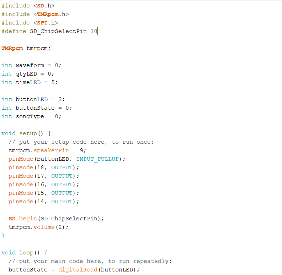
Task: Click the 'int waveform = 0;' line
Action: pyautogui.click(x=32, y=65)
